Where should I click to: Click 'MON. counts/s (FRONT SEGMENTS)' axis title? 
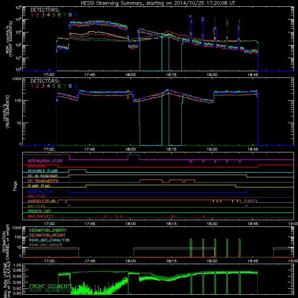(9, 39)
